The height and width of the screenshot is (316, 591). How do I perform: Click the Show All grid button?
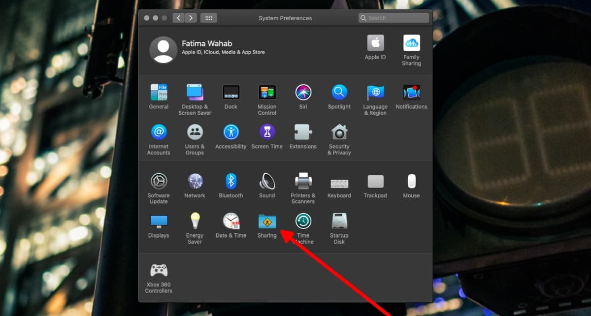208,18
